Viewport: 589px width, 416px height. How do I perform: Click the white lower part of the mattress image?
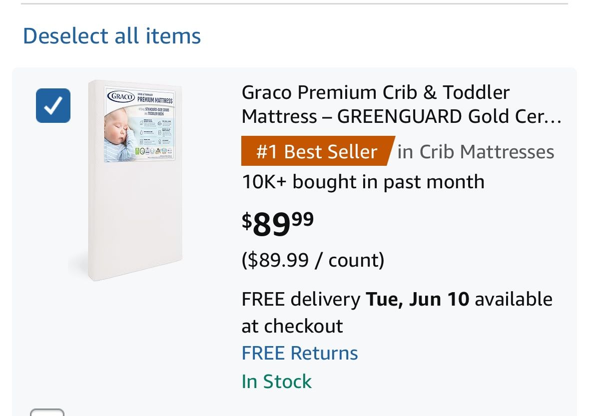click(135, 225)
